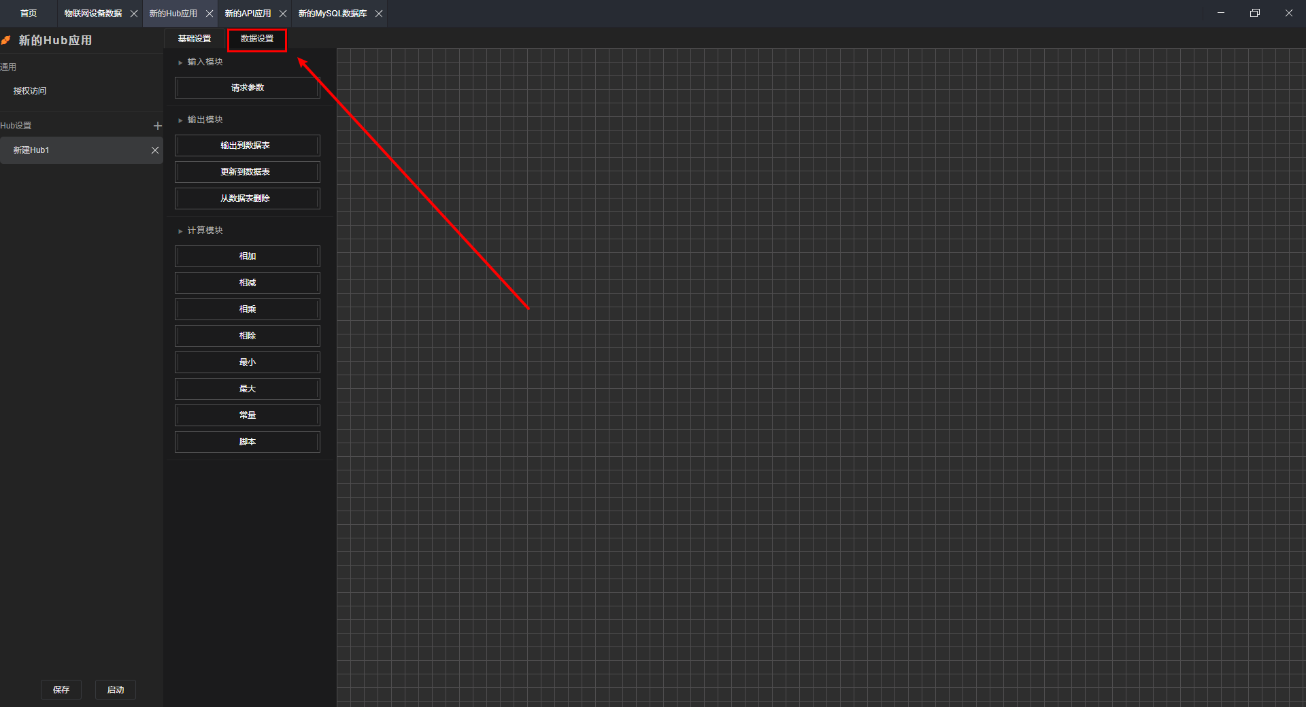
Task: Add the 常量 constant module
Action: 248,415
